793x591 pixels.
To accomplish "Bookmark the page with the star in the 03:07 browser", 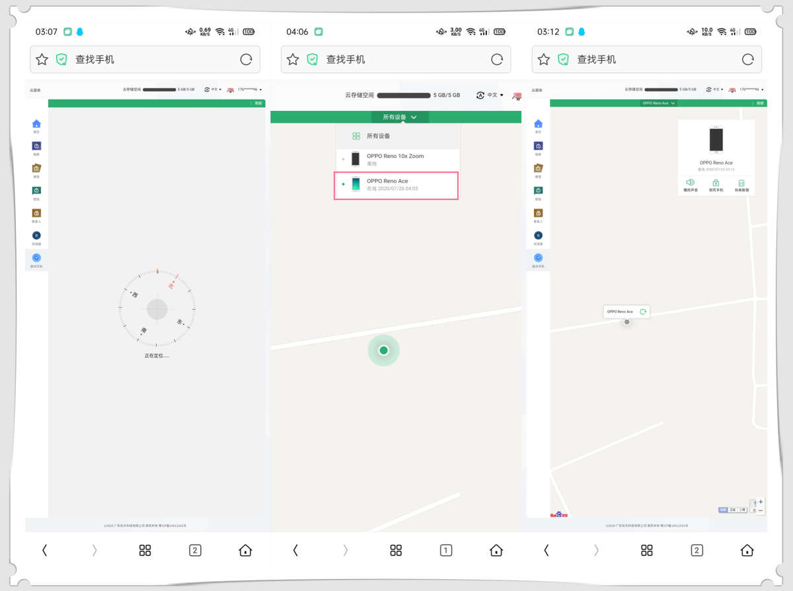I will 42,59.
